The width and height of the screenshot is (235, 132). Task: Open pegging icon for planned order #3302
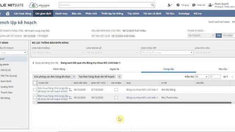coord(70,98)
